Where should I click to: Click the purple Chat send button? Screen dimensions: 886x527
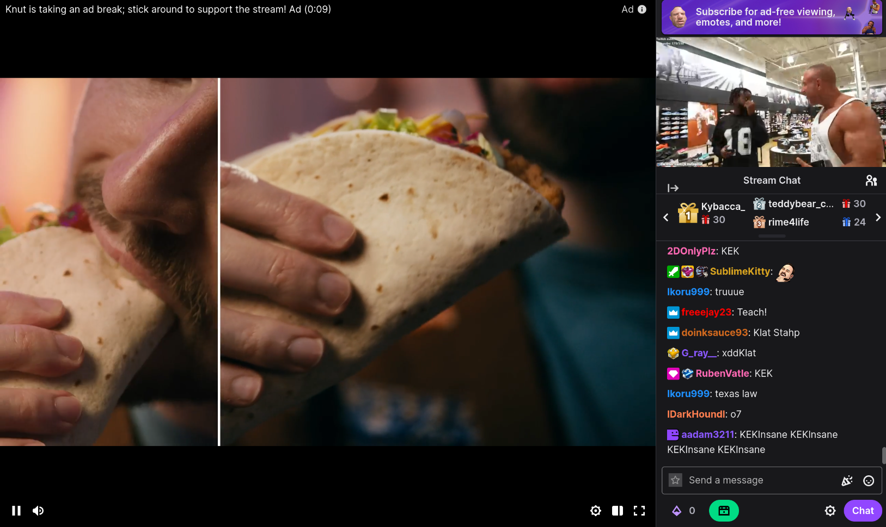point(863,511)
